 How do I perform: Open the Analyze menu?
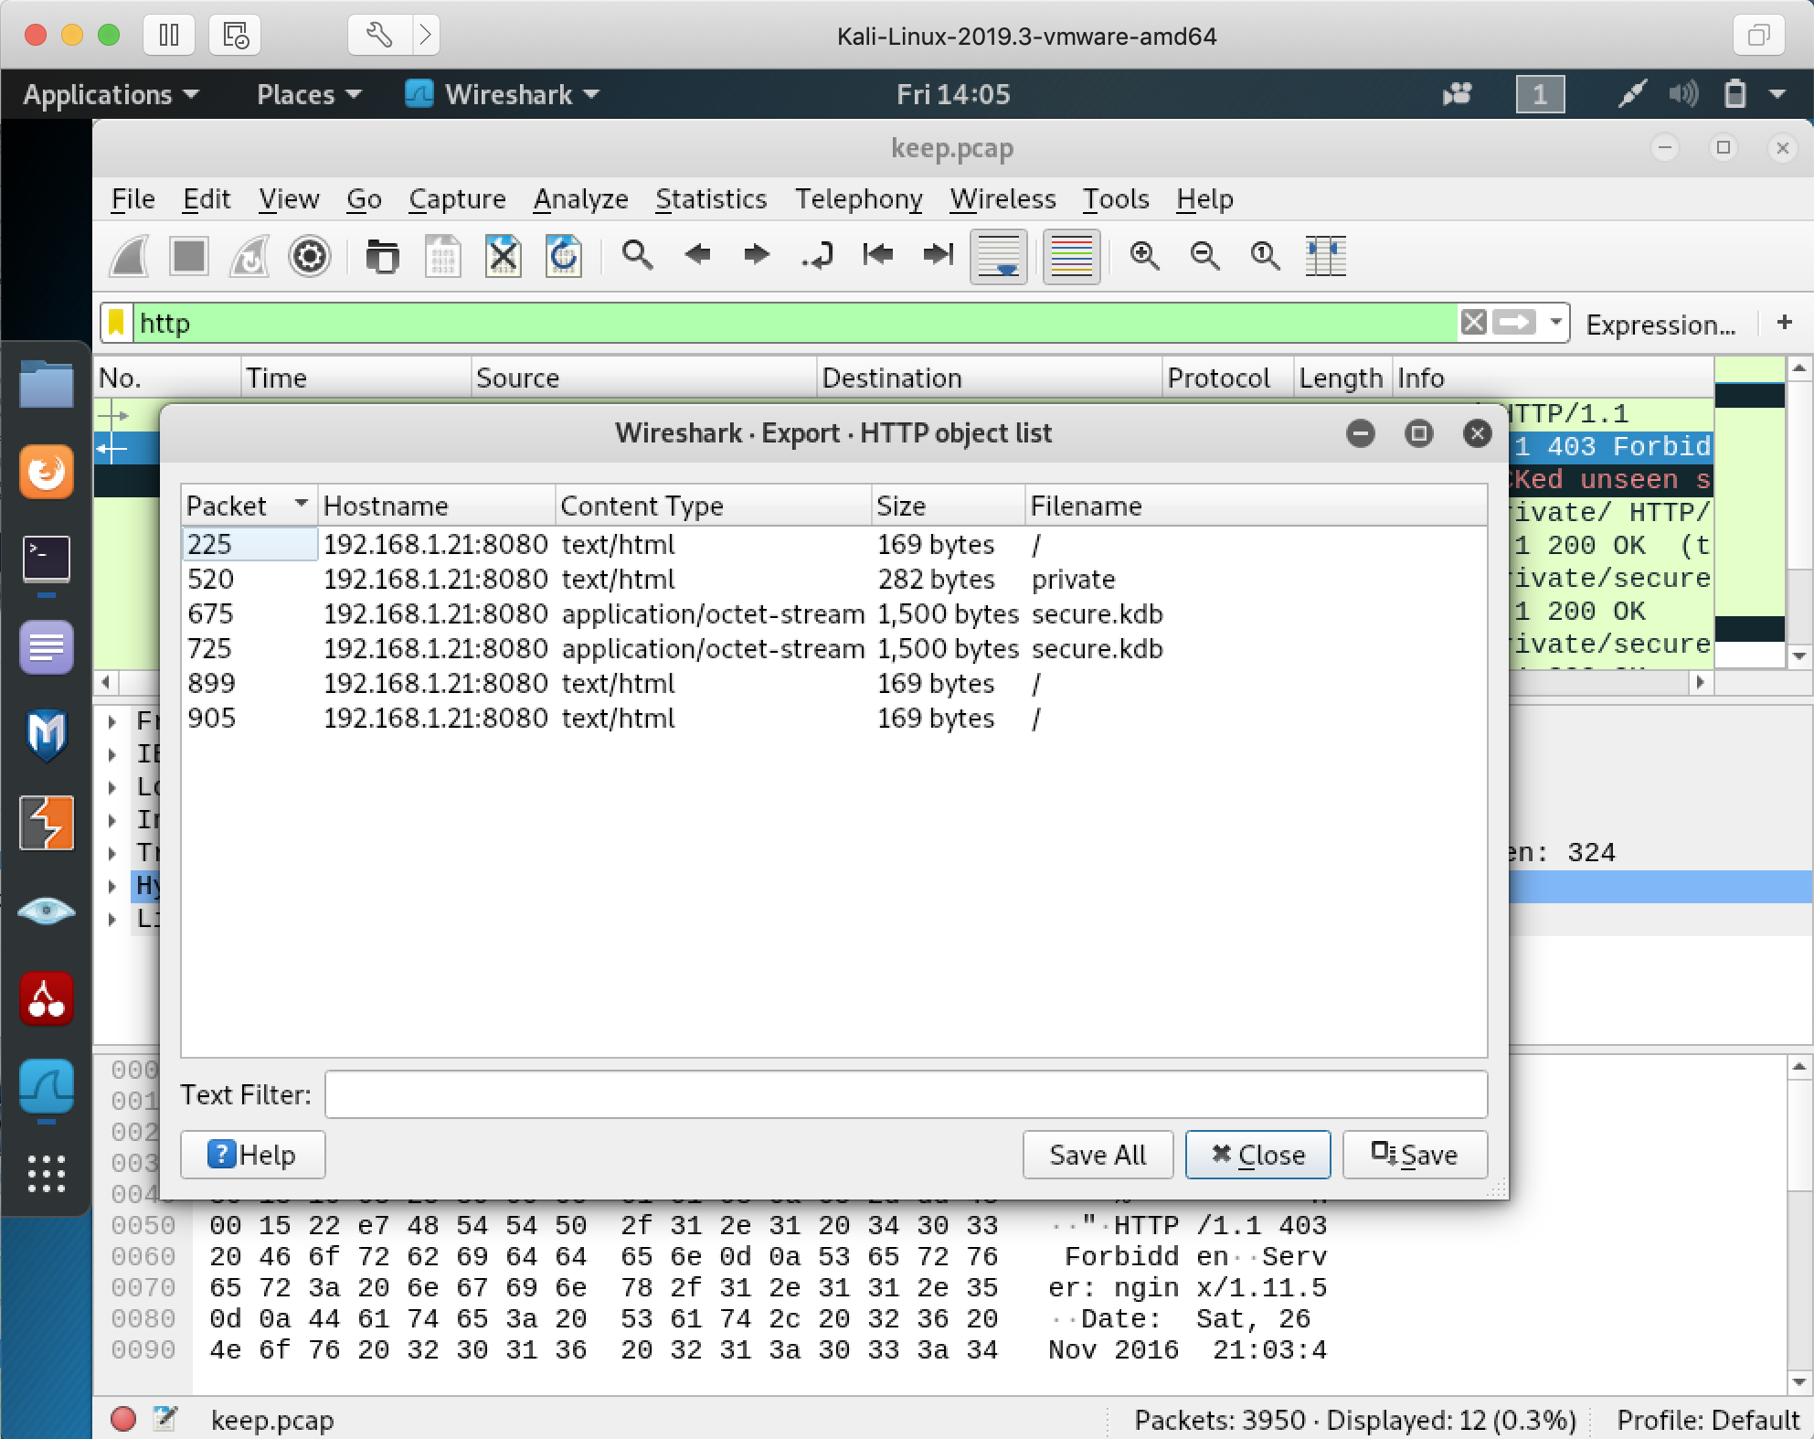580,199
